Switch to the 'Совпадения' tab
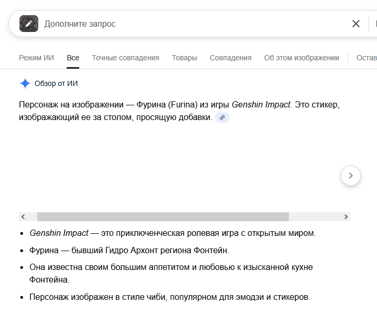Screen dimensions: 377x314 231,58
